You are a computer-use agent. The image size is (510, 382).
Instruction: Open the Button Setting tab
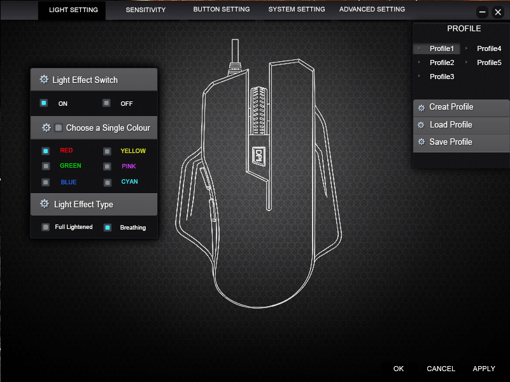pos(221,10)
